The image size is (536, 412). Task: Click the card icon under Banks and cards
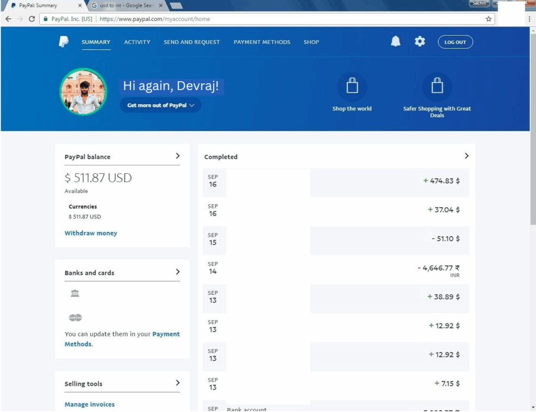pos(75,318)
